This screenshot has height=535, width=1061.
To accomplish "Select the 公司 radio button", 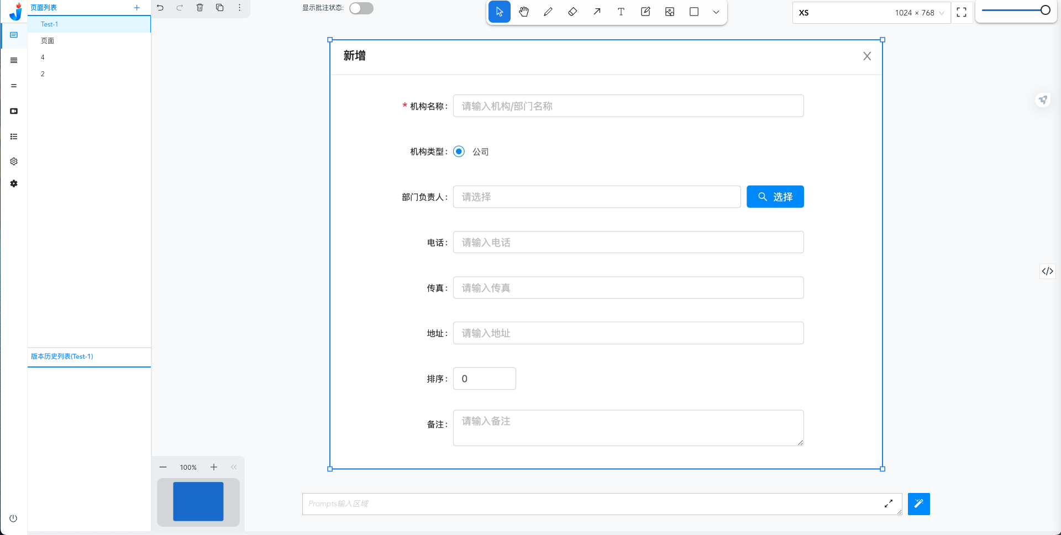I will [x=459, y=151].
